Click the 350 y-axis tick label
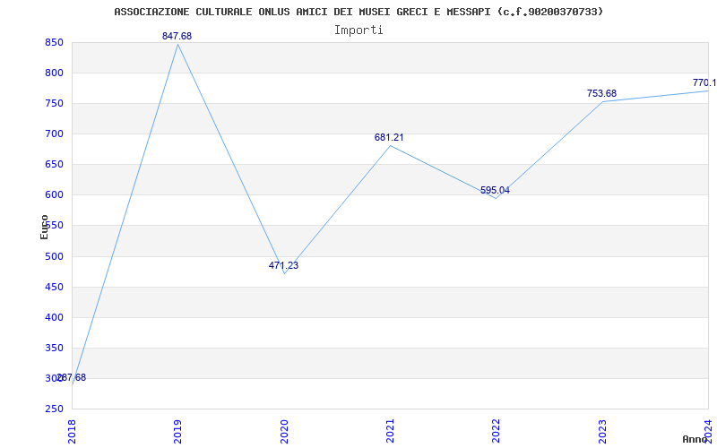This screenshot has width=717, height=448. [x=54, y=349]
